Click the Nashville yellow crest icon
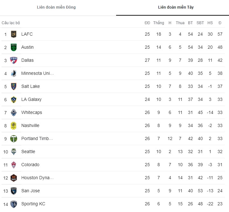229x212 pixels. pyautogui.click(x=14, y=126)
